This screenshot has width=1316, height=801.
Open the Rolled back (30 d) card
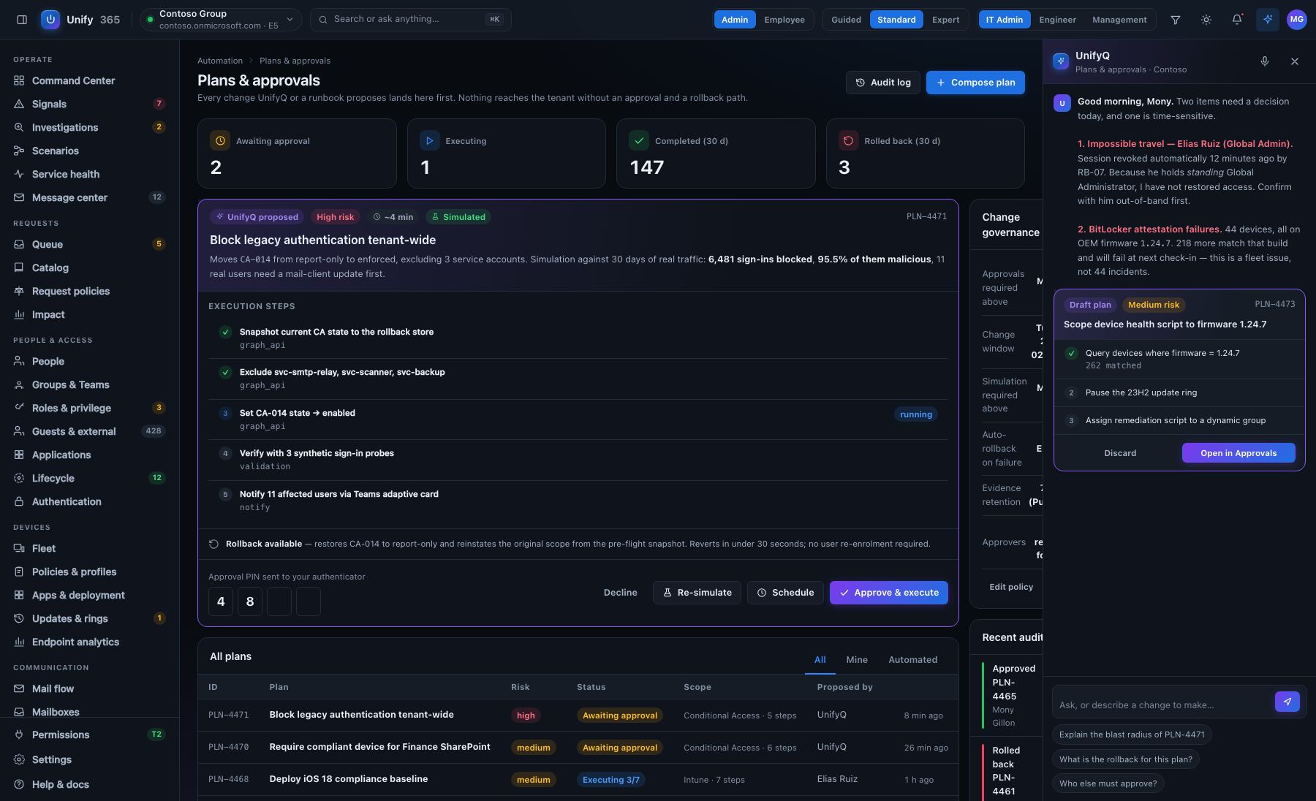(925, 153)
